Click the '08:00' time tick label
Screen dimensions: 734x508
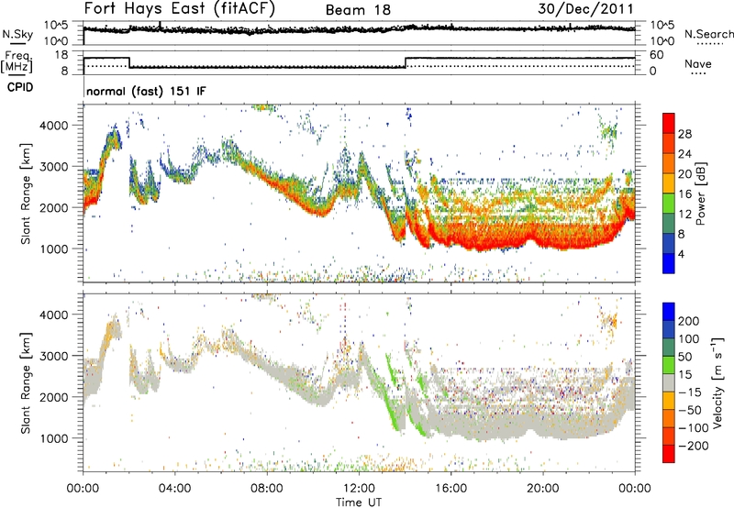tap(267, 489)
